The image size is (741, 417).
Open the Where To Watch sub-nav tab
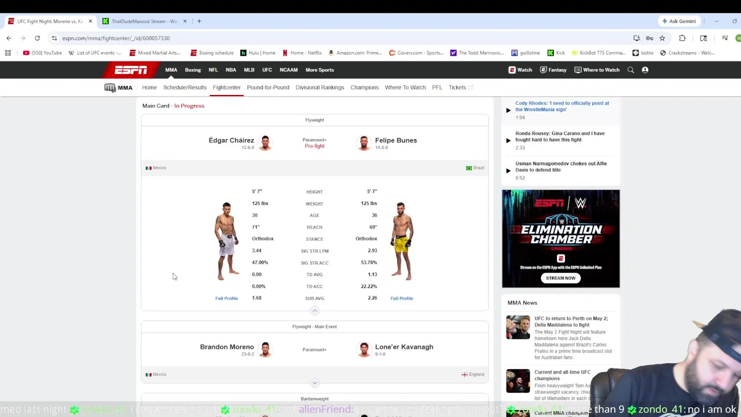[405, 87]
